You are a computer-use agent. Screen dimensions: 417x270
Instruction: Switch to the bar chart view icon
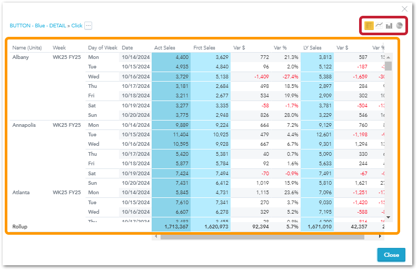pos(389,25)
